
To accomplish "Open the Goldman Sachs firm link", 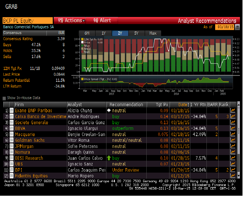I will coord(30,140).
